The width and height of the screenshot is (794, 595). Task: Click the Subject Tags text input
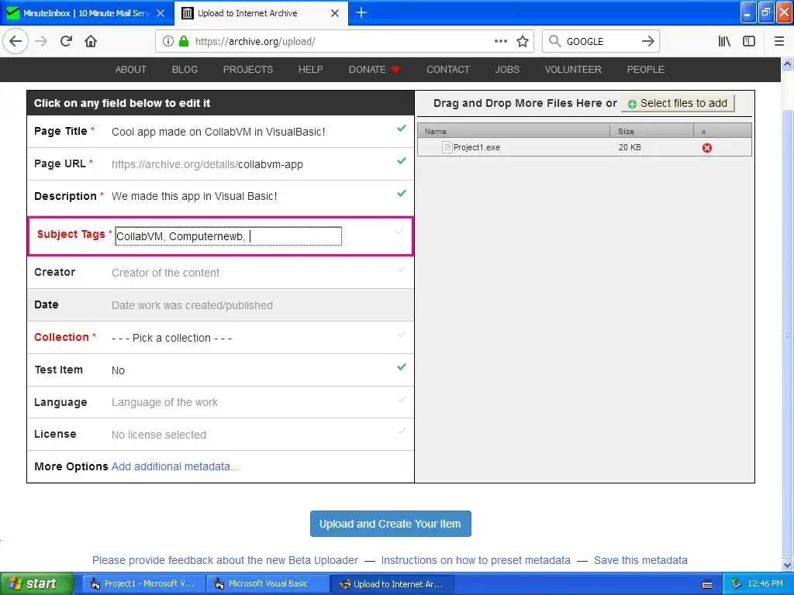pos(229,236)
